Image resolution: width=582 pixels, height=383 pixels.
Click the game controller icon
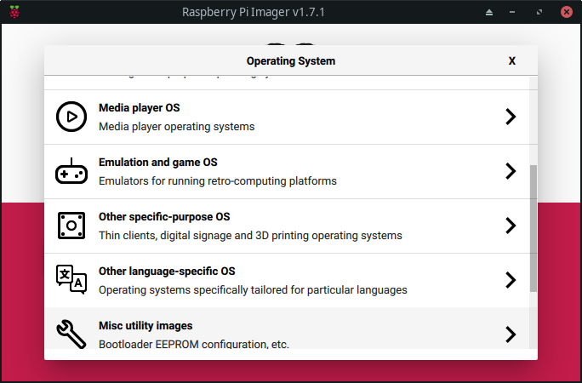click(x=71, y=171)
